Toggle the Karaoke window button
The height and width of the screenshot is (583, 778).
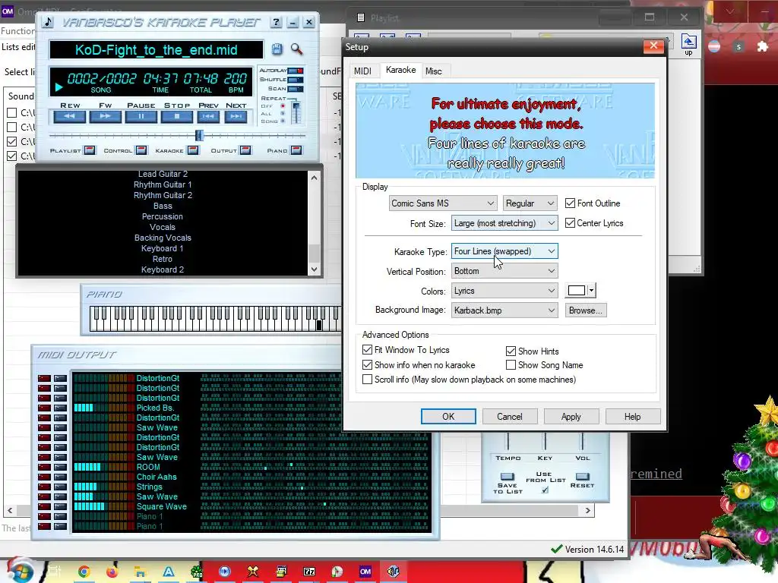[194, 150]
